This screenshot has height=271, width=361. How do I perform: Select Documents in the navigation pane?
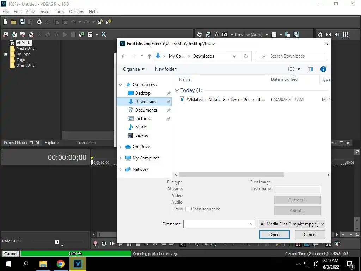[146, 110]
